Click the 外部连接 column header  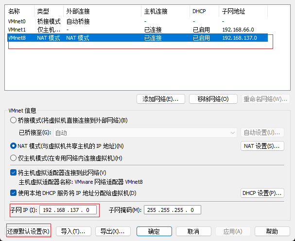click(102, 12)
